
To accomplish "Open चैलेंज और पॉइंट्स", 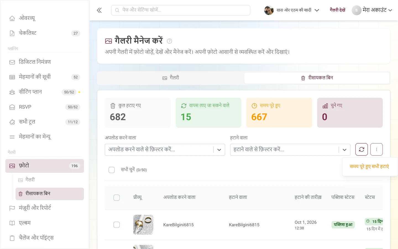I will click(x=44, y=238).
